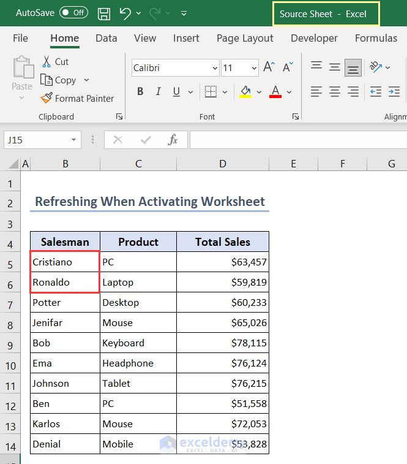This screenshot has width=407, height=464.
Task: Click the Save icon in title bar
Action: pyautogui.click(x=104, y=13)
